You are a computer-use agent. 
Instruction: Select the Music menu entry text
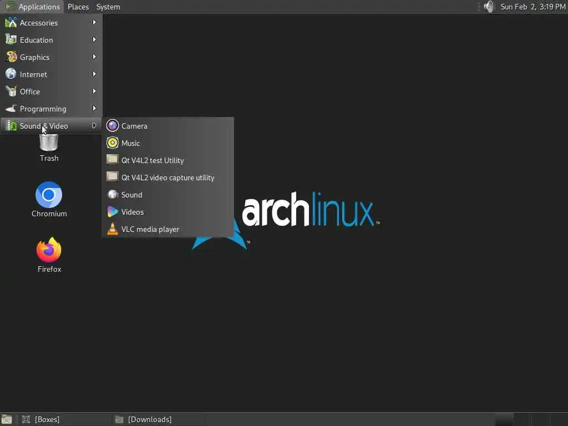pyautogui.click(x=130, y=143)
